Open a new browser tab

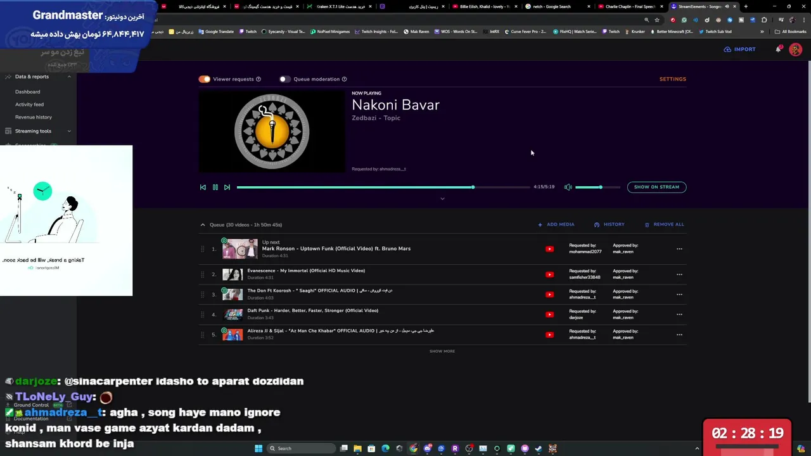click(746, 6)
